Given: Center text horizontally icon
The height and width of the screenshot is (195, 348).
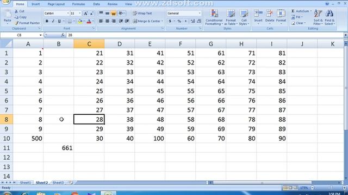Looking at the screenshot, I should 107,21.
